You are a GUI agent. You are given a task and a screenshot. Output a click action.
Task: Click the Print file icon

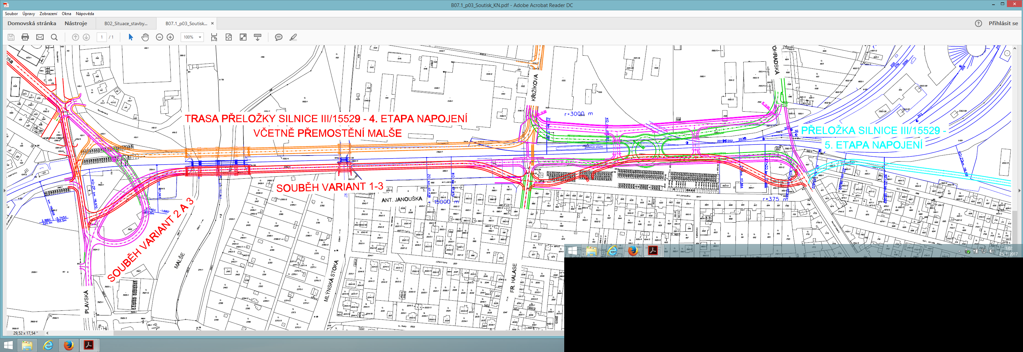pos(25,37)
